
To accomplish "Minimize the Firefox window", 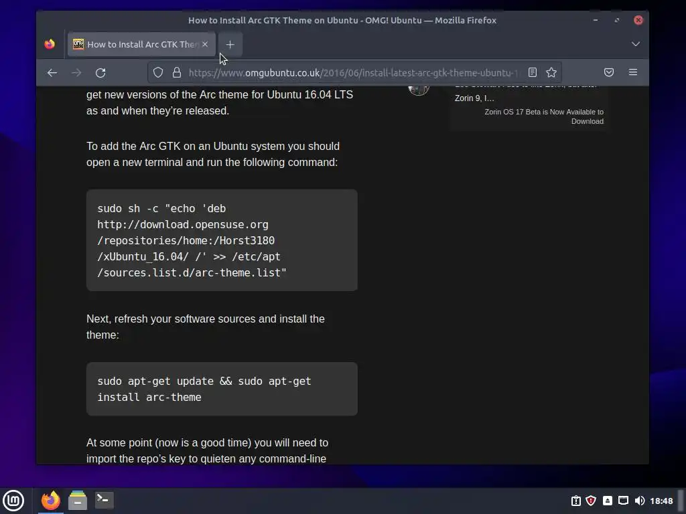I will coord(596,20).
